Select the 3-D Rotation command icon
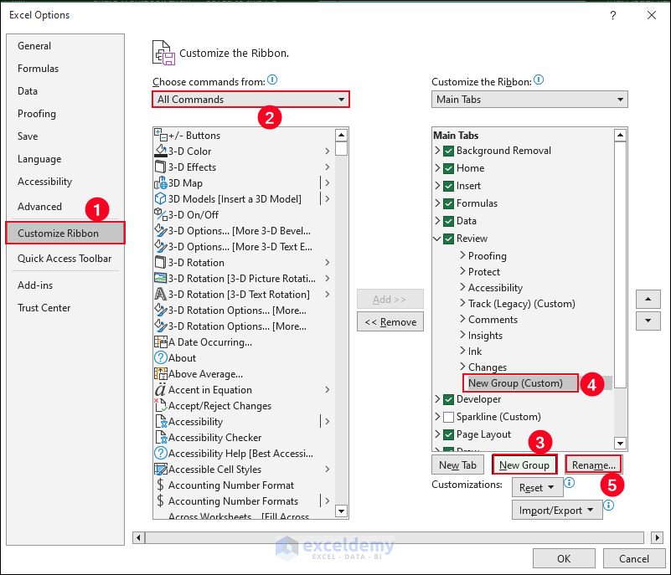Viewport: 671px width, 575px height. 161,262
